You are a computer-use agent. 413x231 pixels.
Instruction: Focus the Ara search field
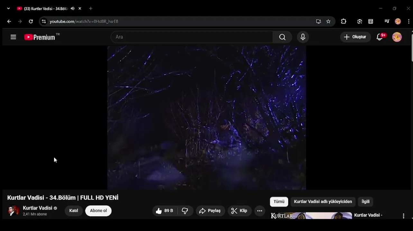coord(192,37)
